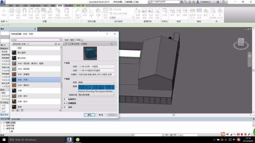Viewport: 255px width, 143px height.
Task: Open 项目信息 (Project Information) in ribbon
Action: (31, 11)
